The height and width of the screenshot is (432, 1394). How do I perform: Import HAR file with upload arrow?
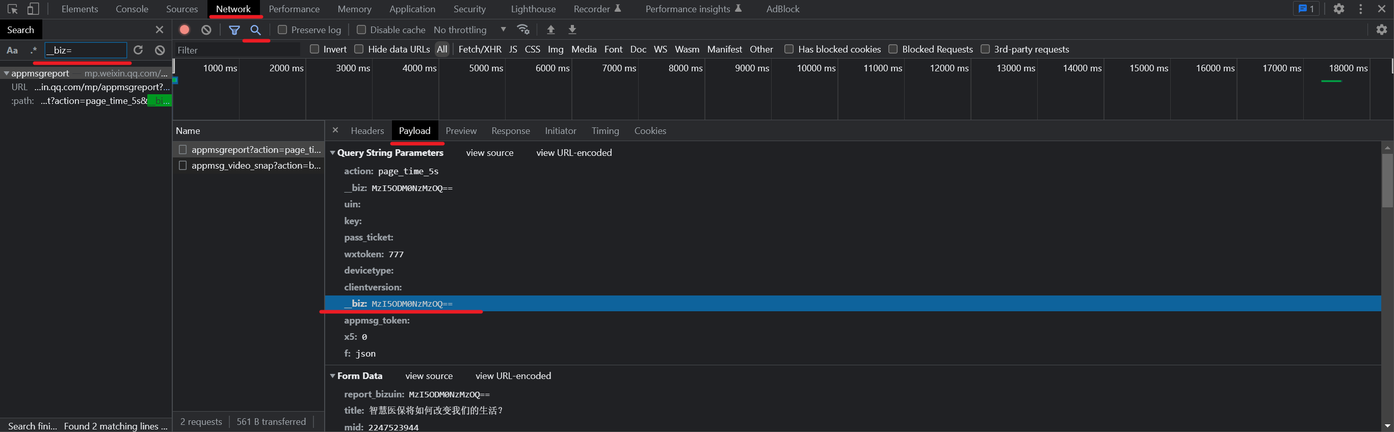coord(550,30)
